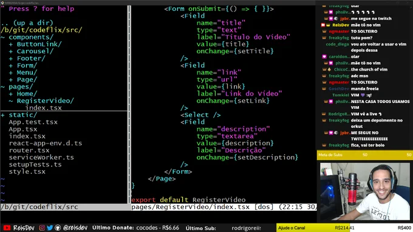413x232 pixels.
Task: Click the 'Último Sub' ticker text
Action: coord(200,228)
